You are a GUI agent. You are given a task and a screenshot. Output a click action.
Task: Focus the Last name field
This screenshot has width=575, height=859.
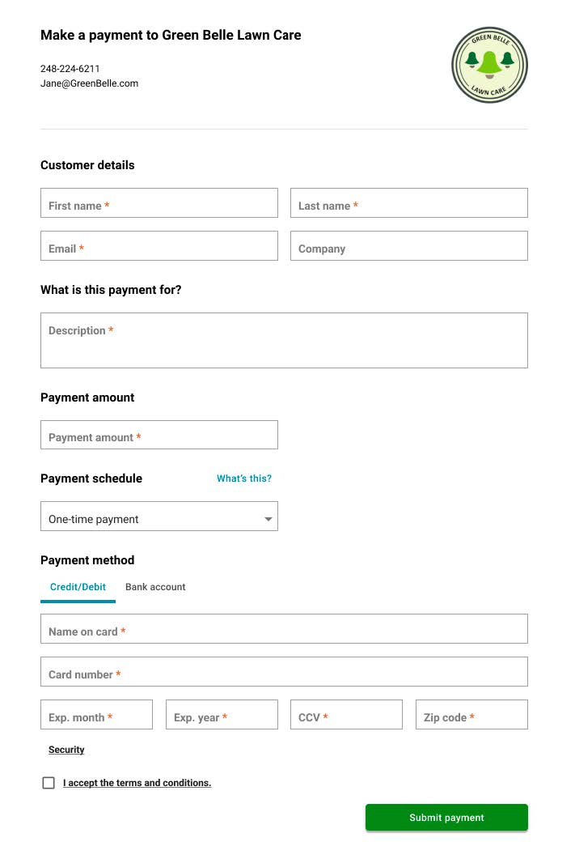tap(408, 202)
